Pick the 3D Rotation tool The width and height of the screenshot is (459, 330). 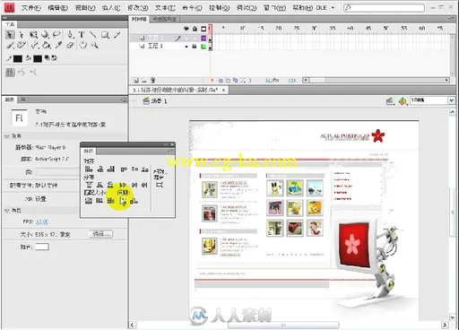[x=45, y=35]
